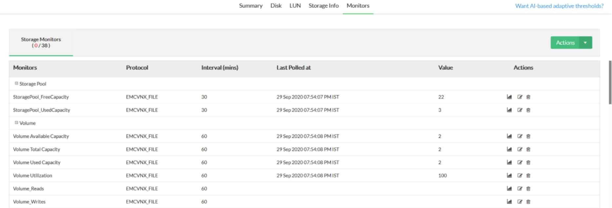
Task: Open the AI-based adaptive thresholds link
Action: (559, 6)
